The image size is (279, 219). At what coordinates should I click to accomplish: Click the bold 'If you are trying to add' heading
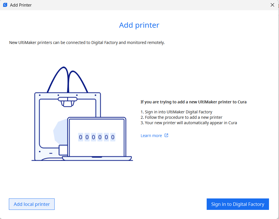194,102
